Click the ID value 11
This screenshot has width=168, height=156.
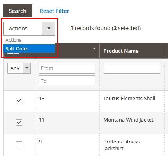42,120
